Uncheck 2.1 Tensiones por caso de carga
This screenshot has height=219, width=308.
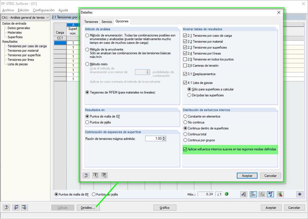[x=185, y=36]
